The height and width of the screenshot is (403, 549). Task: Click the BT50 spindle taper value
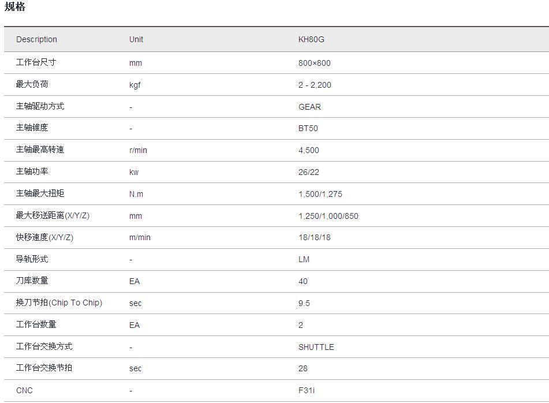308,128
